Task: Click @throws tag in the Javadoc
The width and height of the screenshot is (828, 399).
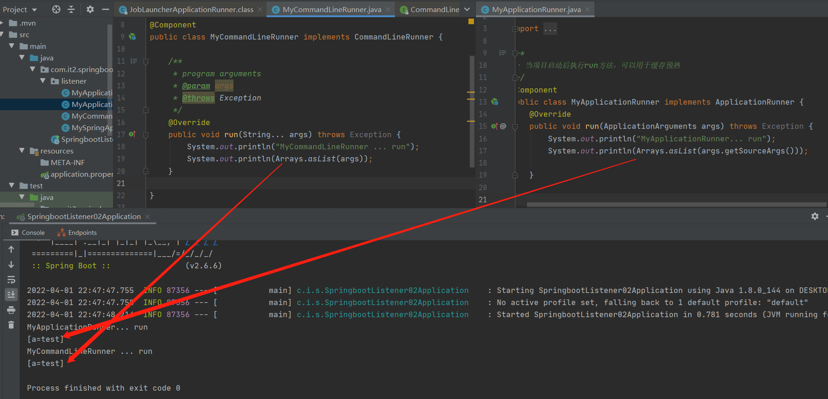Action: 198,98
